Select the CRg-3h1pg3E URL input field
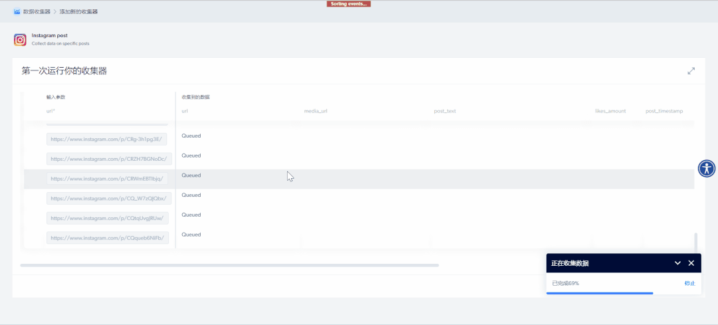Viewport: 718px width, 325px height. coord(106,139)
